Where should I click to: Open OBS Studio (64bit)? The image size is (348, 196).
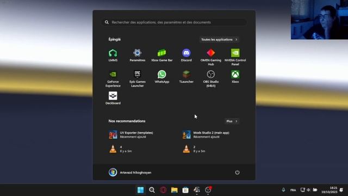[x=210, y=78]
